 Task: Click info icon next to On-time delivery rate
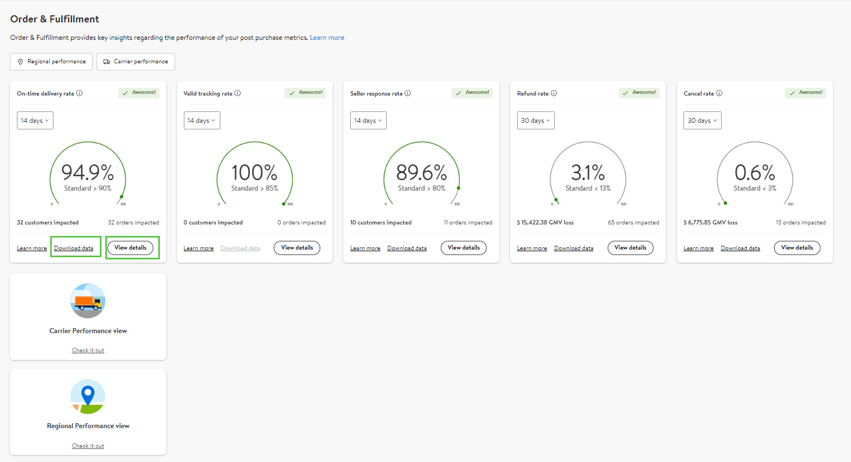pos(80,93)
